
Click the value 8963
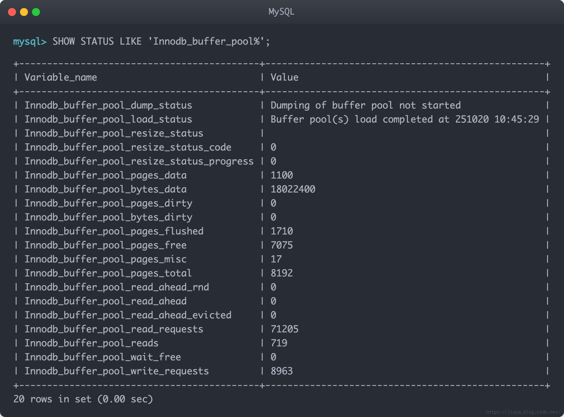[282, 371]
